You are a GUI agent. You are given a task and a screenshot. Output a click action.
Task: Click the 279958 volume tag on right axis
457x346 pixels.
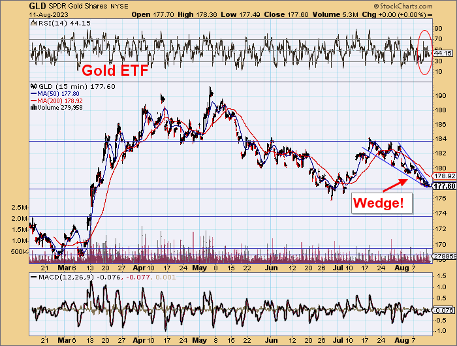(445, 256)
